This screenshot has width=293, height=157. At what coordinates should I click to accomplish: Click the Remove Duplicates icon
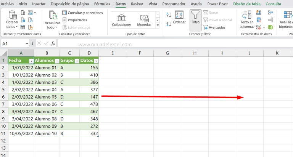pyautogui.click(x=259, y=20)
